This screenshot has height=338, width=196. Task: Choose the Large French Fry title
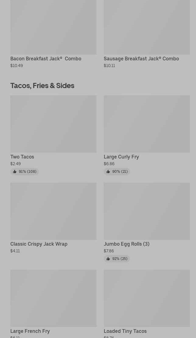[30, 331]
